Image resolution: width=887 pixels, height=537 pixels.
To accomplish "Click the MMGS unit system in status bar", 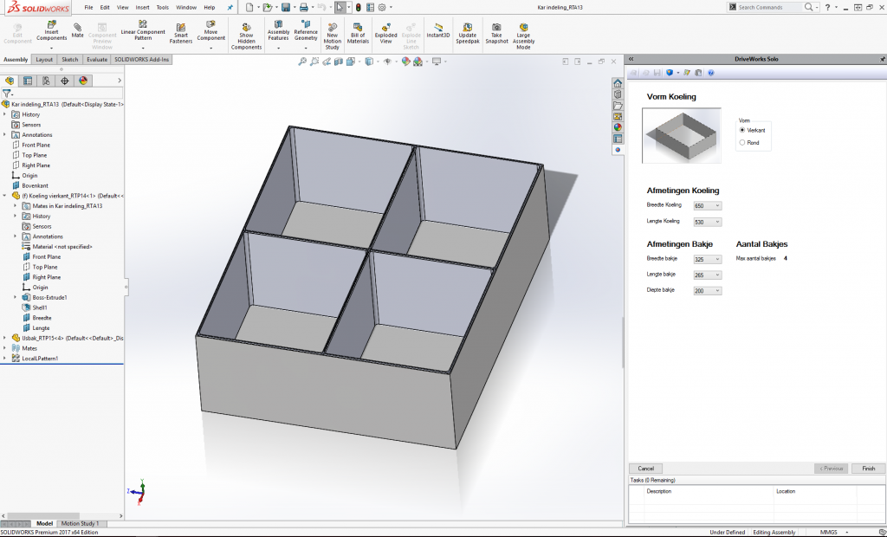I will coord(828,532).
